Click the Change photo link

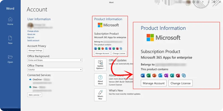tap(33, 31)
